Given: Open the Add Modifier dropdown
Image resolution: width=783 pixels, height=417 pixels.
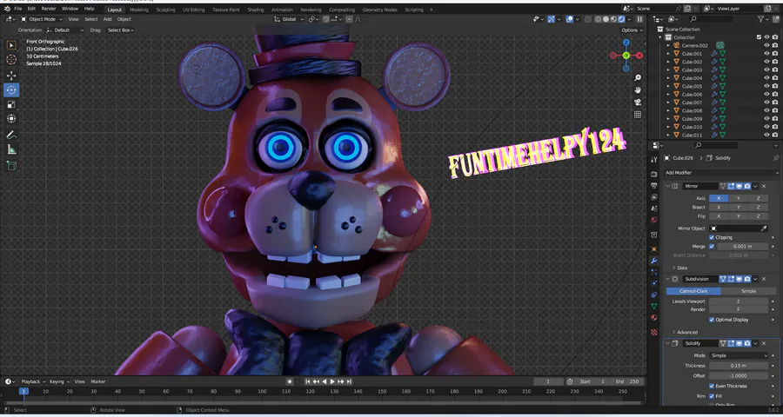Looking at the screenshot, I should click(x=721, y=173).
